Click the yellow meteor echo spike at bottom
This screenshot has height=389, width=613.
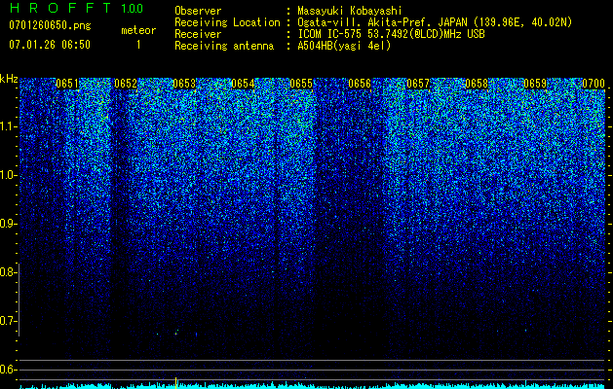176,382
